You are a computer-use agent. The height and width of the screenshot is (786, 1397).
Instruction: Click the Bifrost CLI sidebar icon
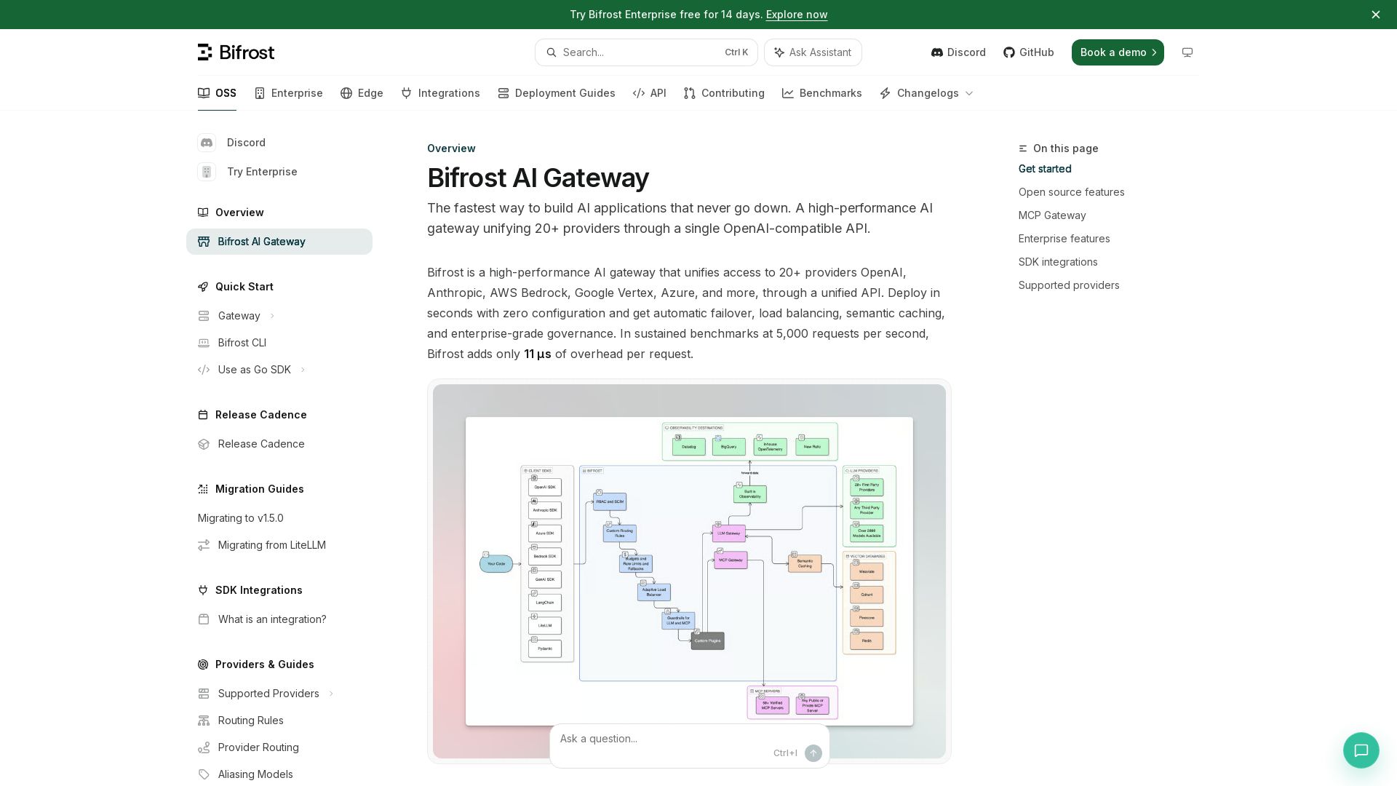click(204, 343)
